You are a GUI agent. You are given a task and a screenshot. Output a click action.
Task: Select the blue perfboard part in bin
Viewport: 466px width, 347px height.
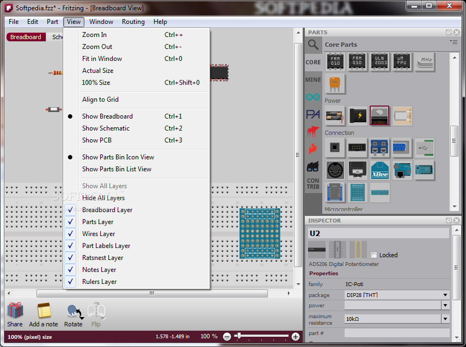357,193
